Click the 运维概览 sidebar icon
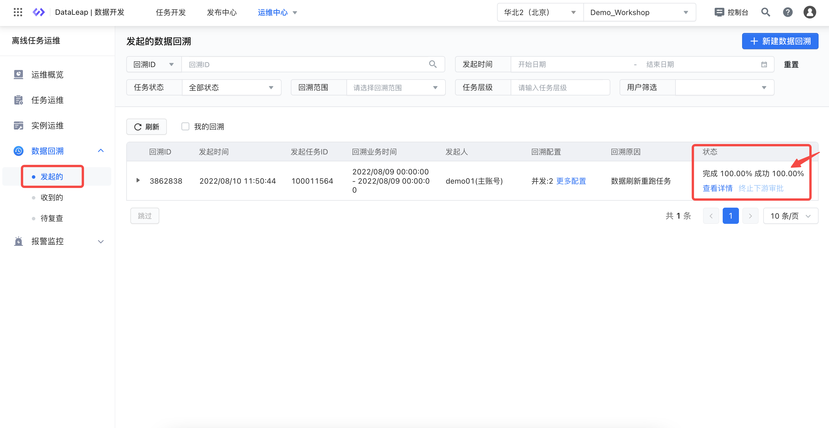Screen dimensions: 829x428 coord(18,75)
